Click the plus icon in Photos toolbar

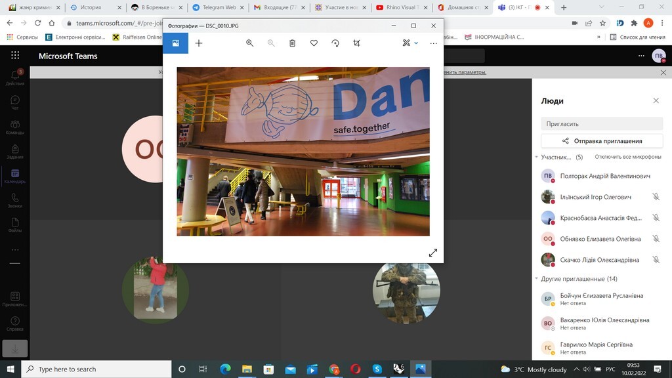coord(199,43)
